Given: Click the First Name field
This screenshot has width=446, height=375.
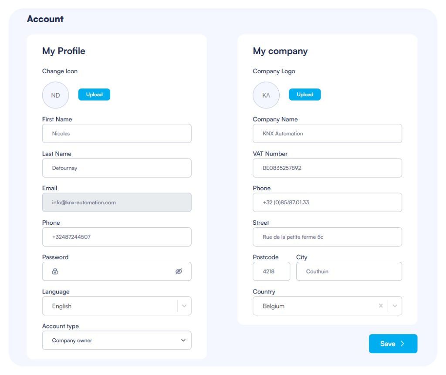Looking at the screenshot, I should point(117,133).
